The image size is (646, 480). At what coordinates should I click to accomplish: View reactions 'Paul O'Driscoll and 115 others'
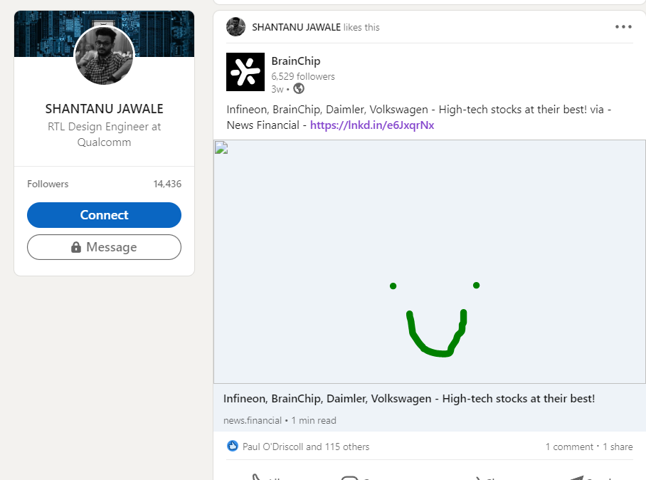[x=306, y=447]
